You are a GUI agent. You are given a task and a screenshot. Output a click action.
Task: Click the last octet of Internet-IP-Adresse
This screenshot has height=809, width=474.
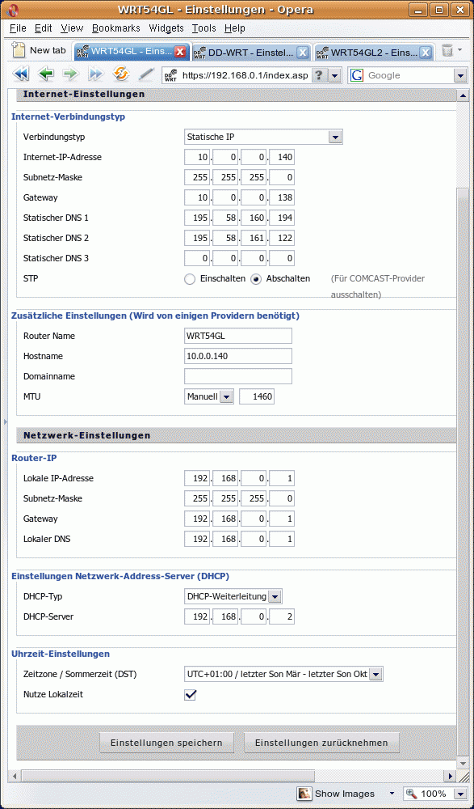[x=282, y=158]
